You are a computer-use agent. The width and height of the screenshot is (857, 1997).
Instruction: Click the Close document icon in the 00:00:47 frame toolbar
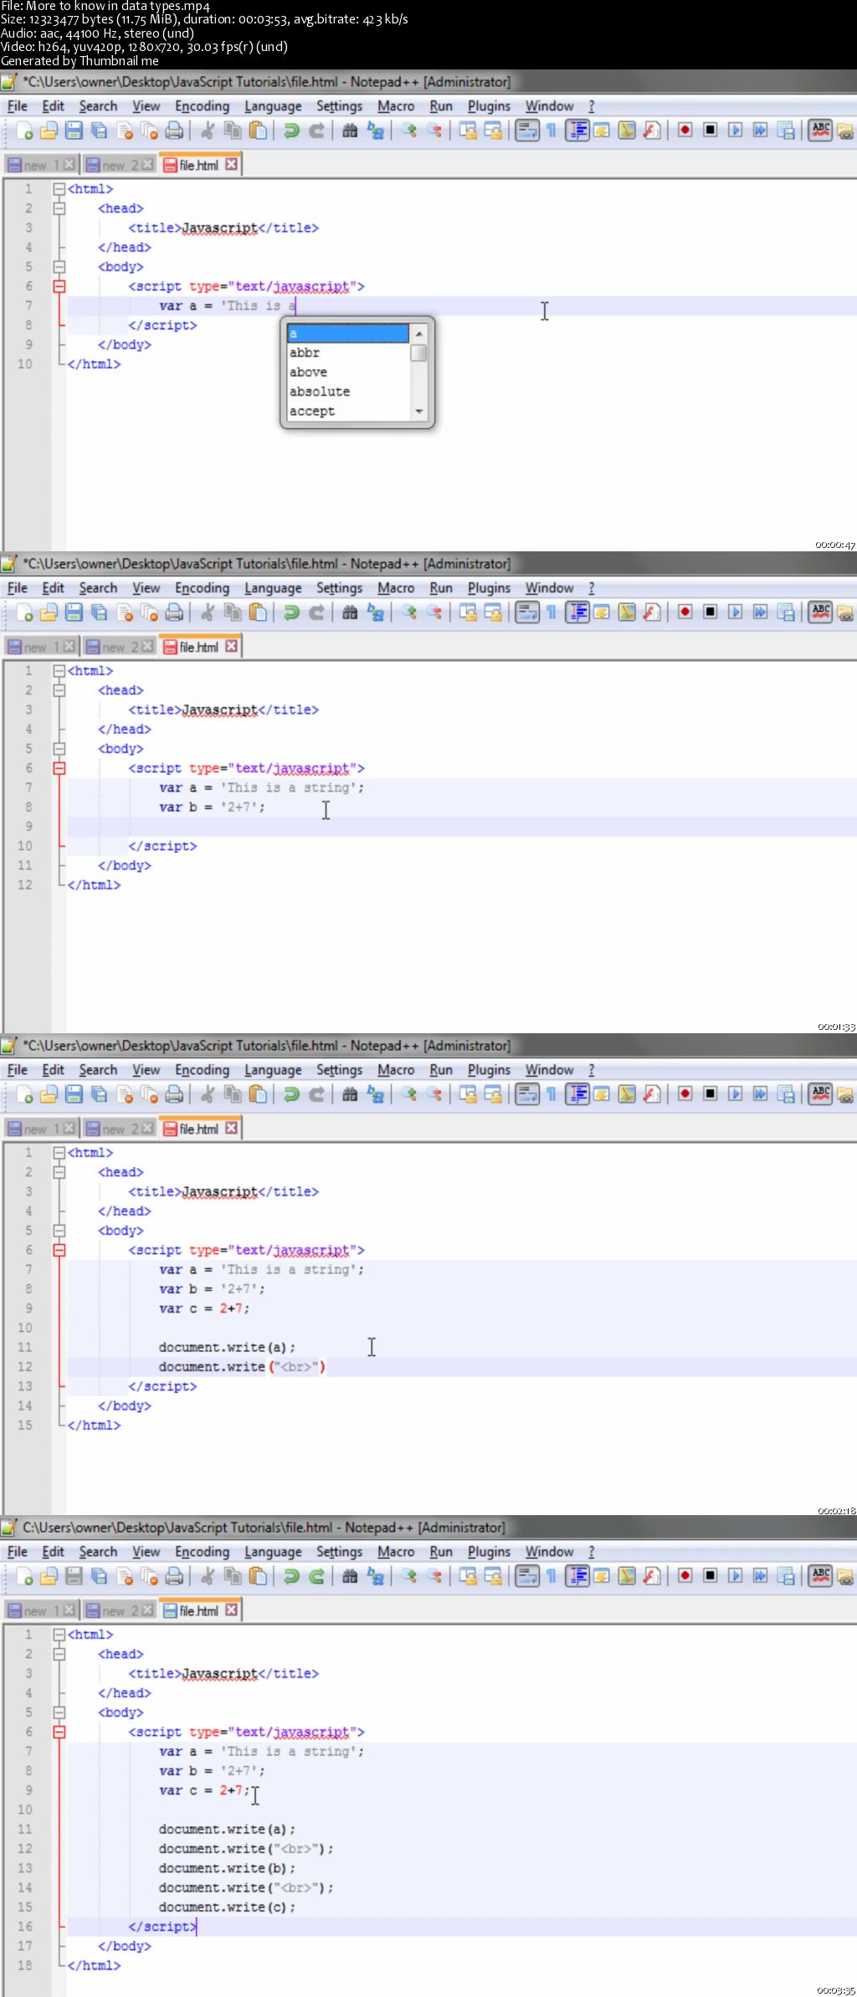click(125, 131)
